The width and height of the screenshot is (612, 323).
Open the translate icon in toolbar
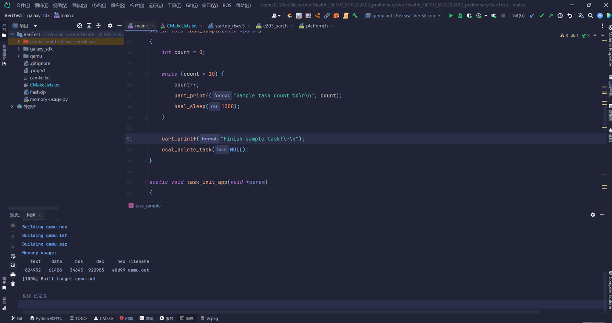[581, 16]
